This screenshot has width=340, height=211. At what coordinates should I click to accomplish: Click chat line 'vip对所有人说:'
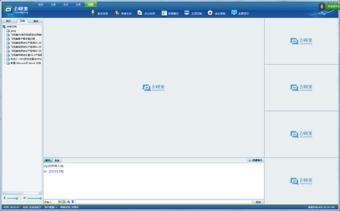pos(54,166)
